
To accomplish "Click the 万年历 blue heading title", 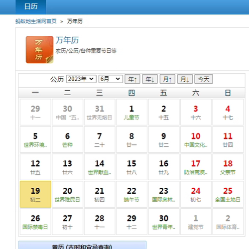I will coord(67,40).
